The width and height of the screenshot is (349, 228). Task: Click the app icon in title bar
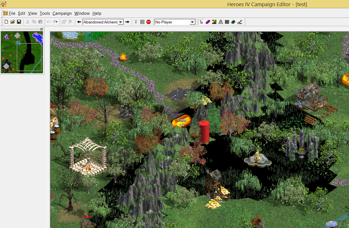[3, 4]
